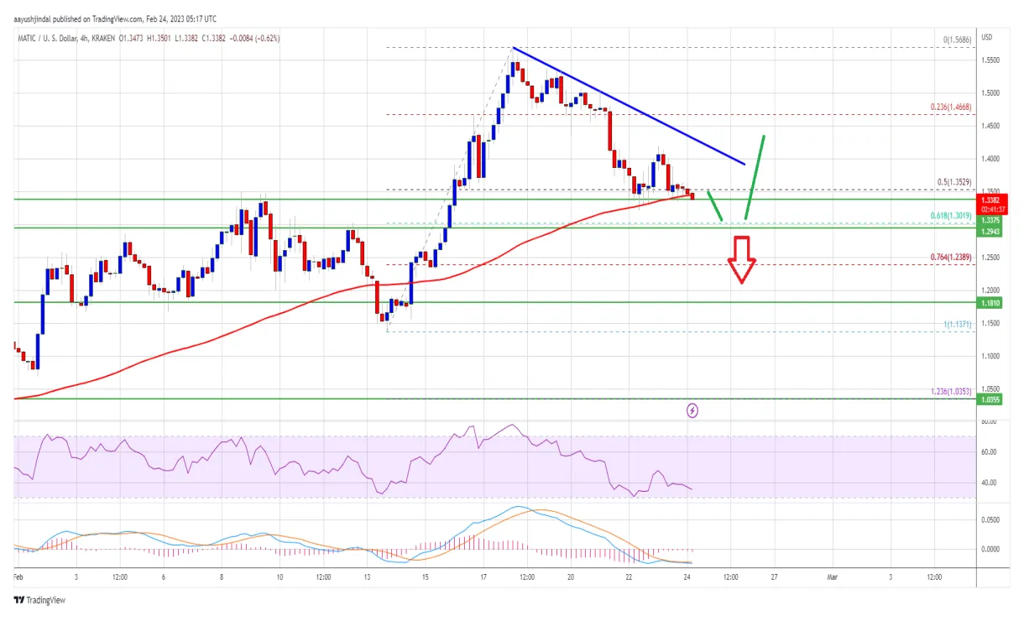Click the red current price label showing 1.3382
The image size is (1024, 621).
coord(989,201)
